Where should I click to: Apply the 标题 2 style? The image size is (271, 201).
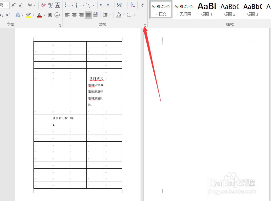point(230,10)
